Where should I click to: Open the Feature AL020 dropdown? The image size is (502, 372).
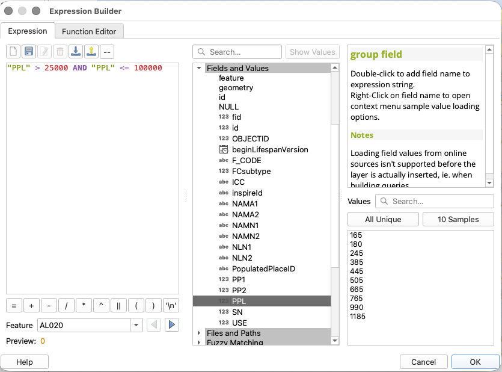point(136,325)
